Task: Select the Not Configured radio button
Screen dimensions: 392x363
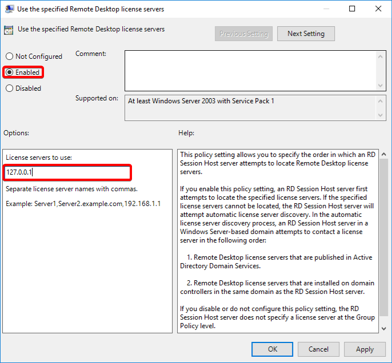Action: tap(9, 57)
